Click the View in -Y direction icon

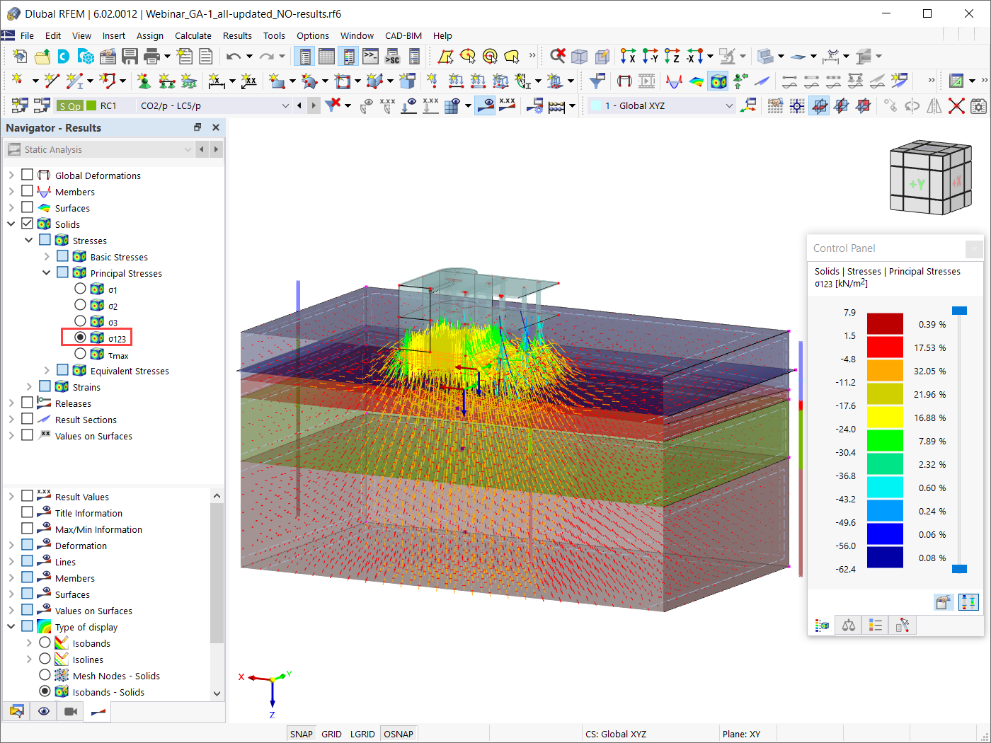pos(650,57)
